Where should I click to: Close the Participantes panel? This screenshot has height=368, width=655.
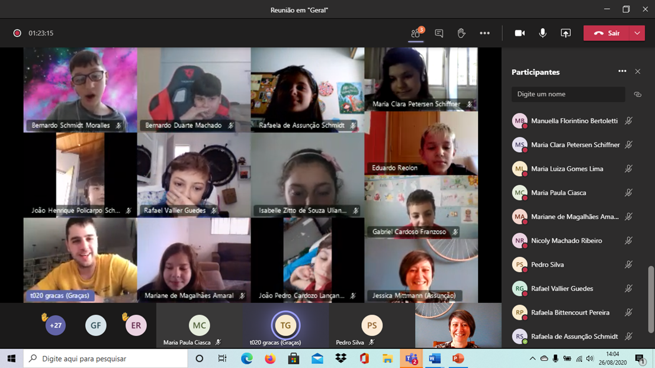coord(637,72)
